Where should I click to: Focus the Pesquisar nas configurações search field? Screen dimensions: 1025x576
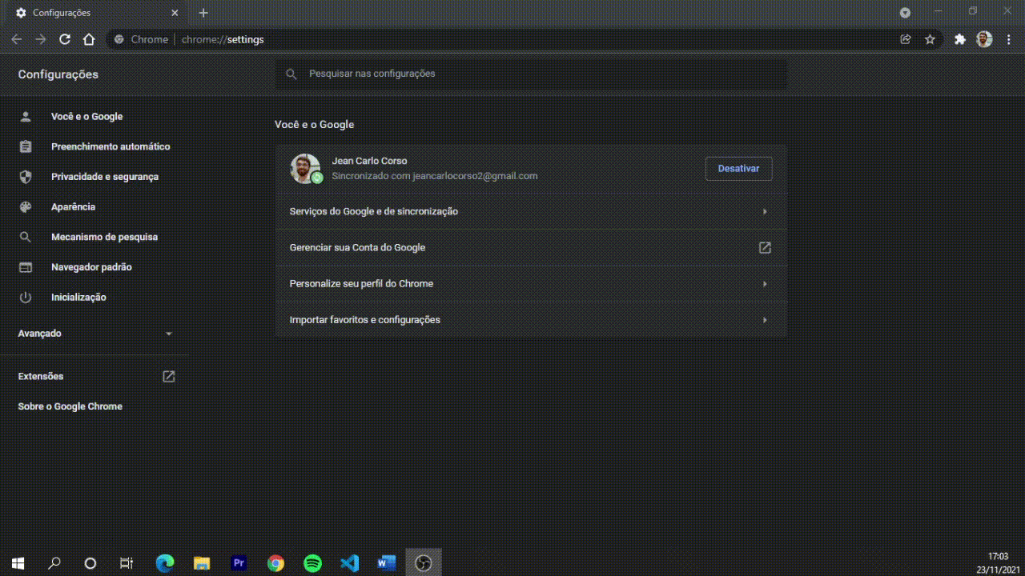tap(531, 74)
